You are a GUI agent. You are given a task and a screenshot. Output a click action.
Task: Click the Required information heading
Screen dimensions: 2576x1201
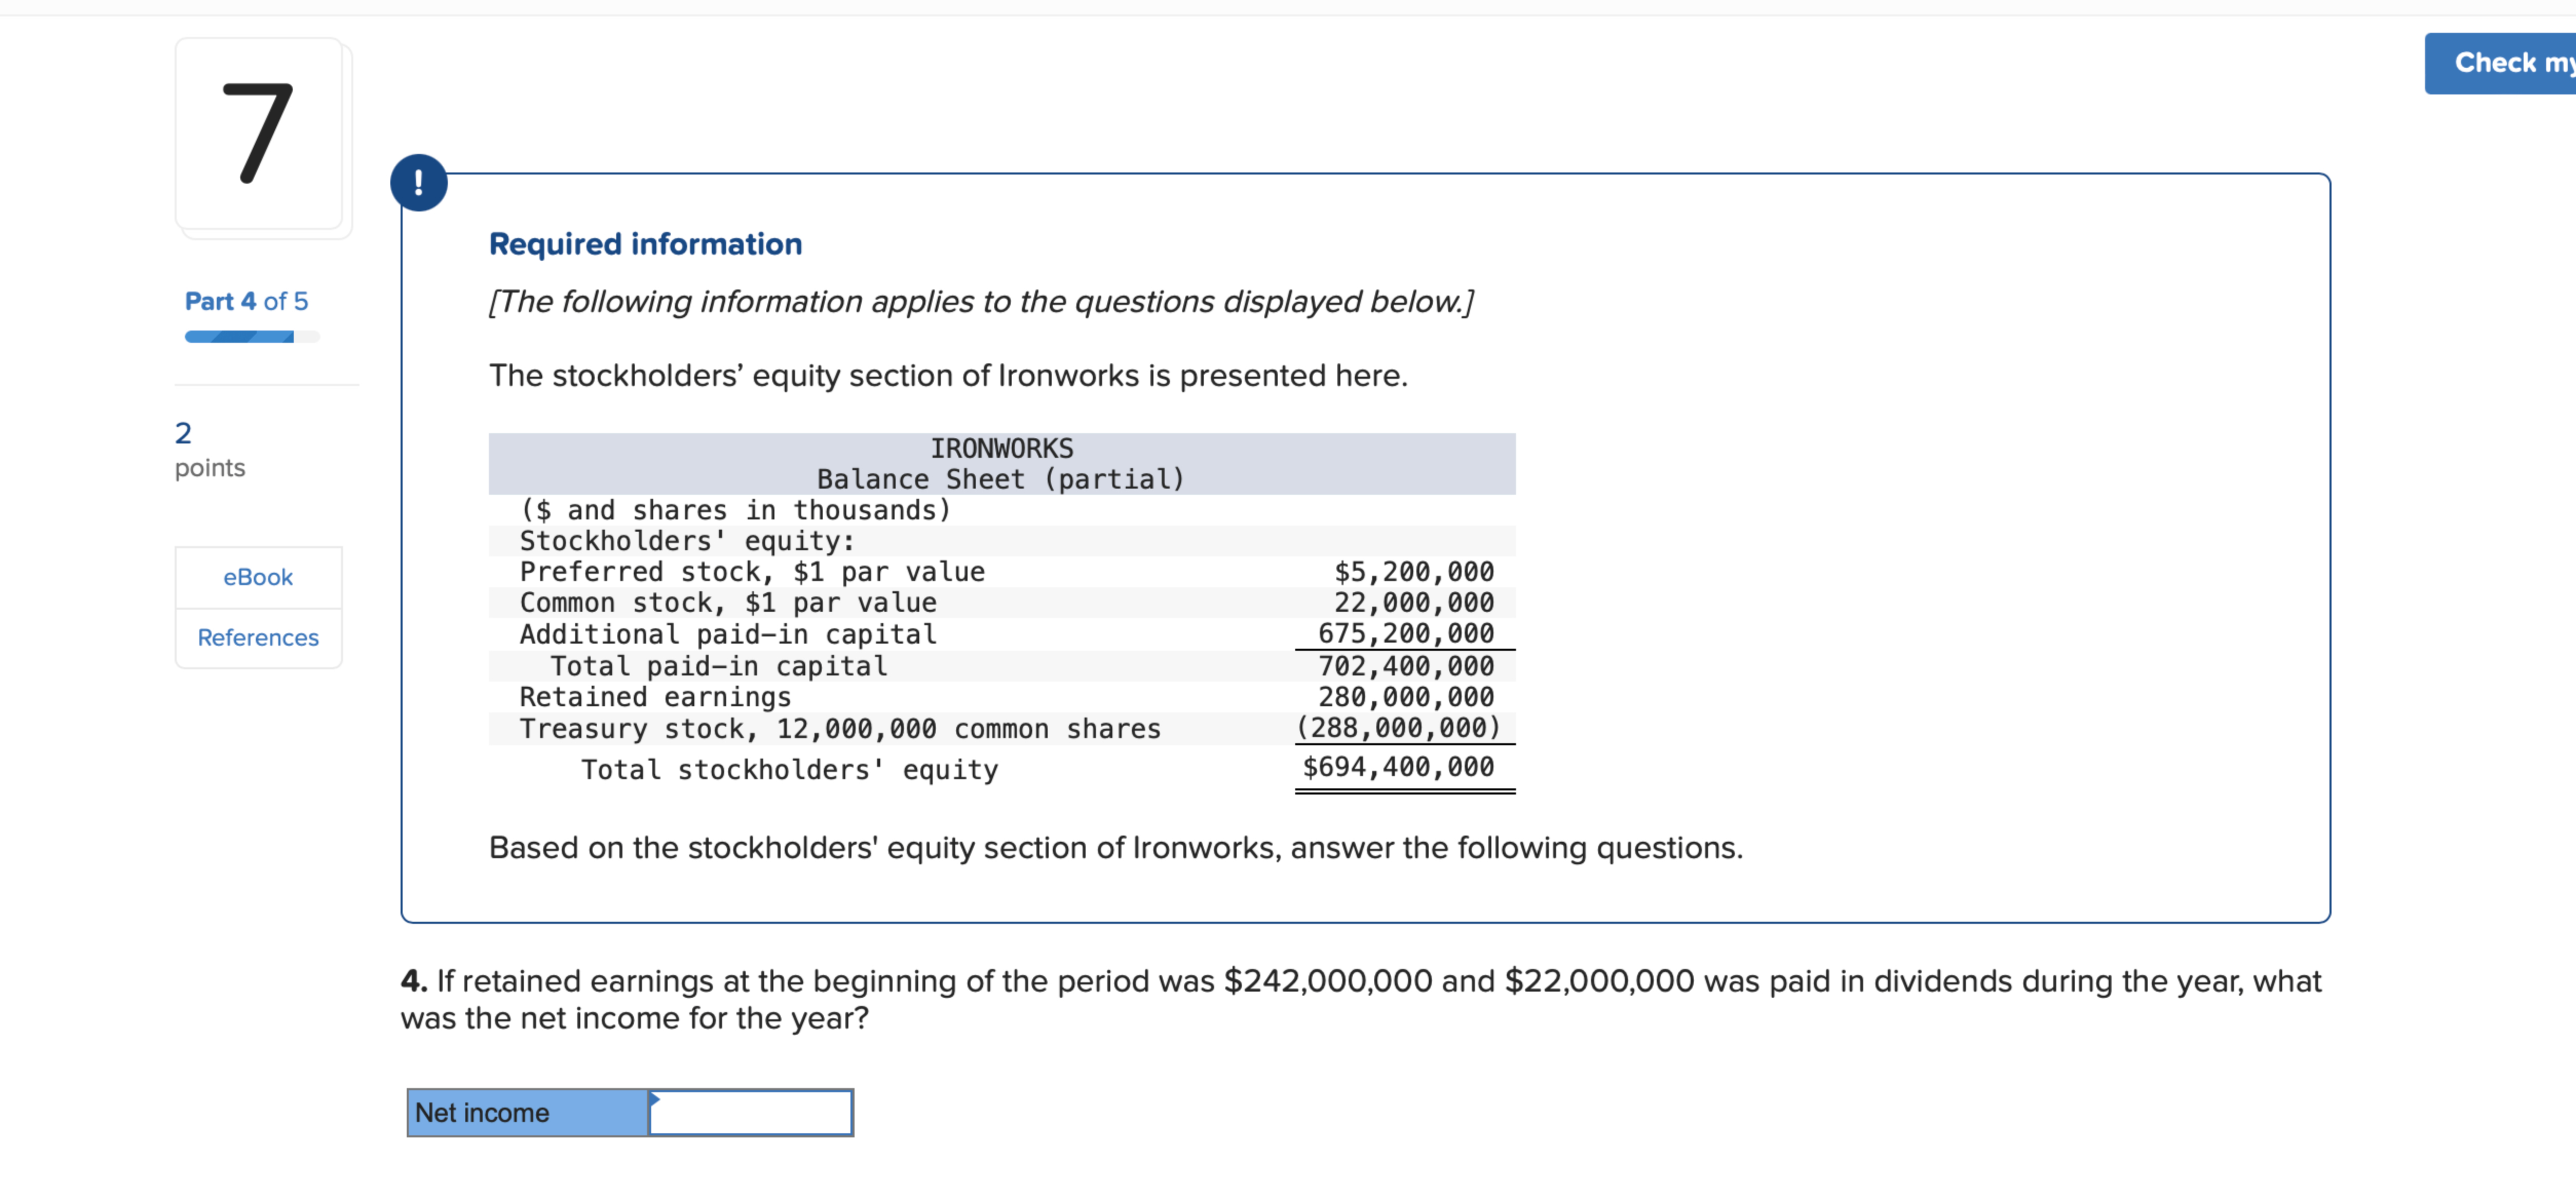point(645,244)
